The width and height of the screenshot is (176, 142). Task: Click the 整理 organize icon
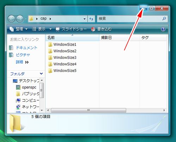pos(12,29)
